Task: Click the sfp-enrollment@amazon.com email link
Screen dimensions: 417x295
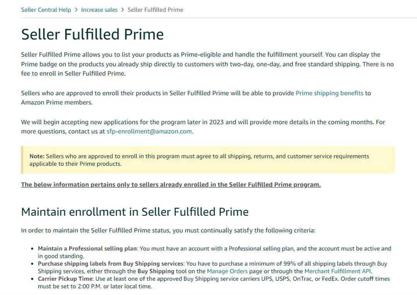Action: [149, 131]
